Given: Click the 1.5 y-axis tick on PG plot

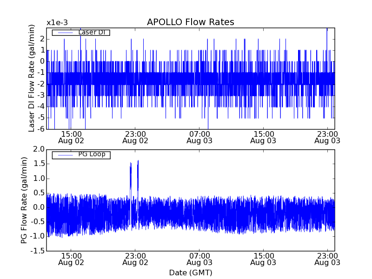Looking at the screenshot, I should [39, 164].
